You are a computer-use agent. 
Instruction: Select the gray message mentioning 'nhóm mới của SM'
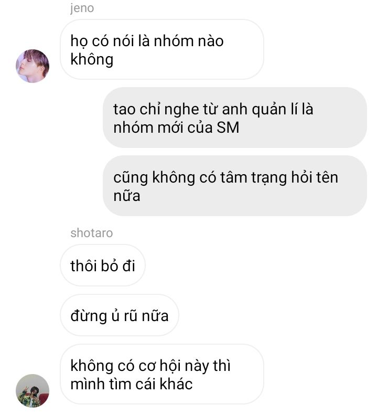click(x=235, y=118)
